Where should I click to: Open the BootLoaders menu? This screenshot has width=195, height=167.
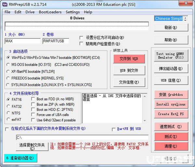point(50,12)
